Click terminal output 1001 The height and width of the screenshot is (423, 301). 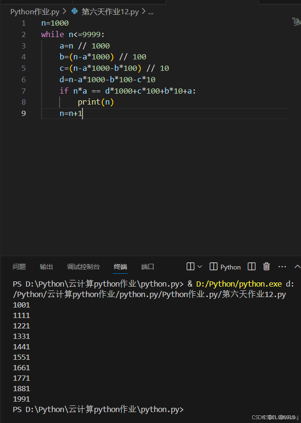coord(21,305)
